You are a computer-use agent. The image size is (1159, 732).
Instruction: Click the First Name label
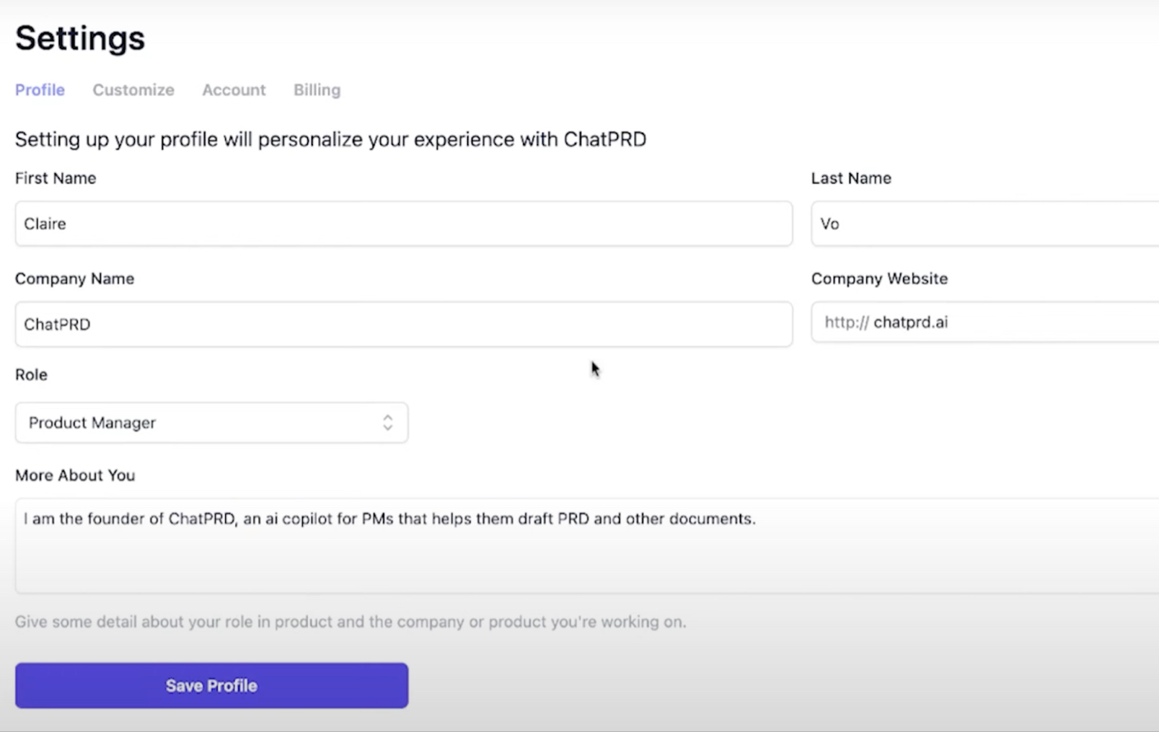pos(55,178)
